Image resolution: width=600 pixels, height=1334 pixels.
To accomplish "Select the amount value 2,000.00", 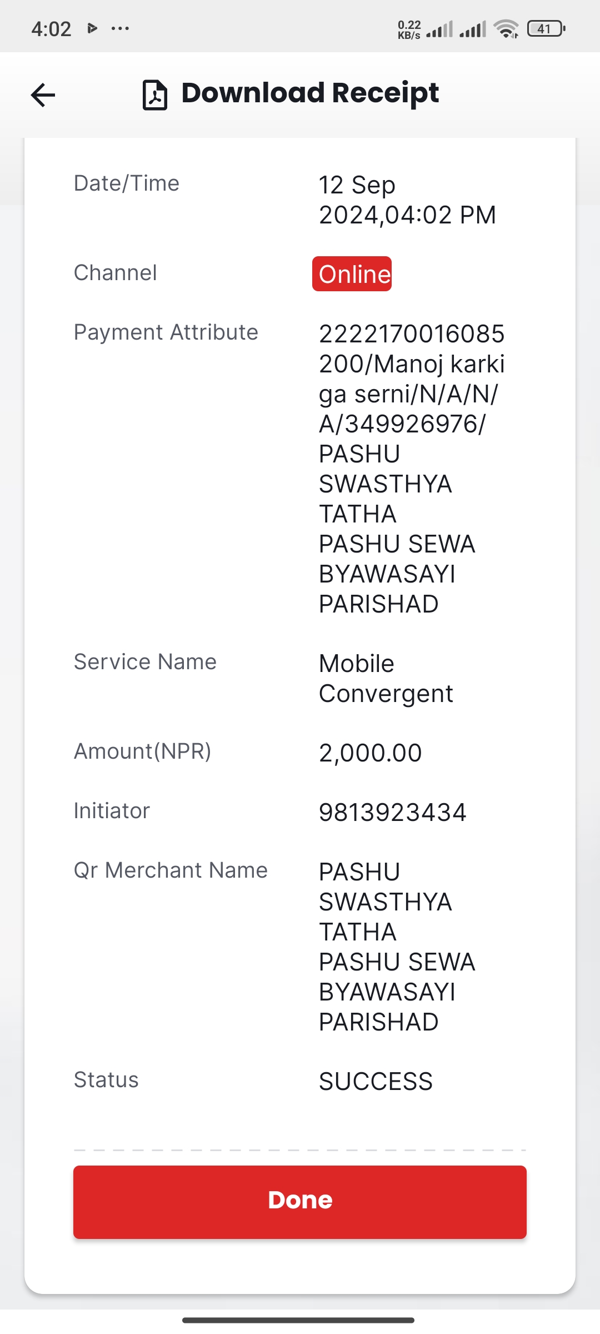I will coord(371,753).
